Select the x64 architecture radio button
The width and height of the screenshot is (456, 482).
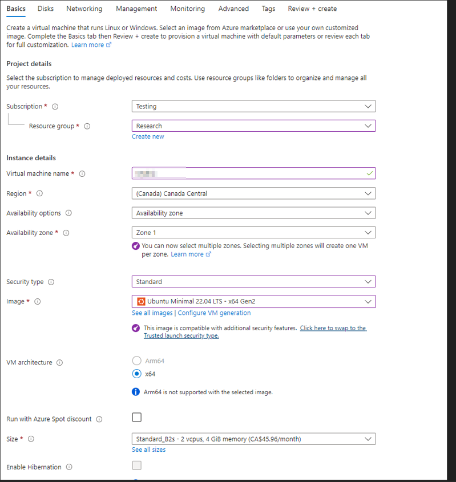coord(136,374)
